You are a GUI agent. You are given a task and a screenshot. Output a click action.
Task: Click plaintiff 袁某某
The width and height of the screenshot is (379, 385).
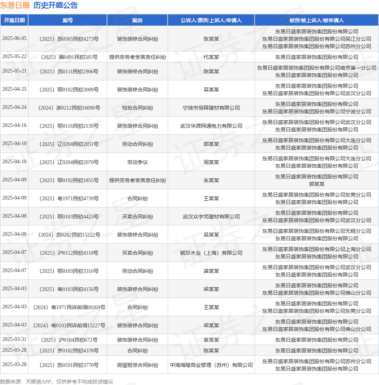pyautogui.click(x=211, y=340)
